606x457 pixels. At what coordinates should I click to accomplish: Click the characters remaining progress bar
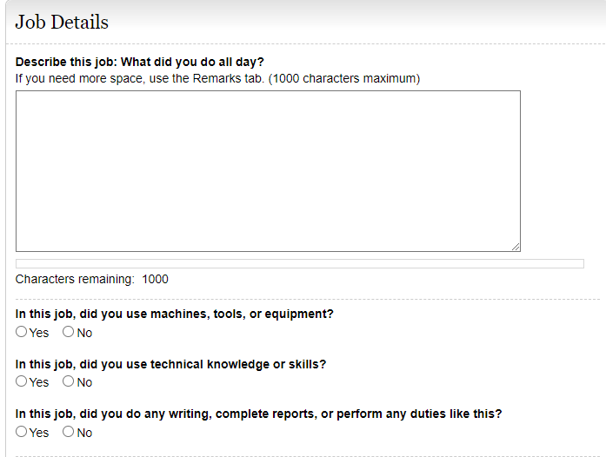[299, 263]
